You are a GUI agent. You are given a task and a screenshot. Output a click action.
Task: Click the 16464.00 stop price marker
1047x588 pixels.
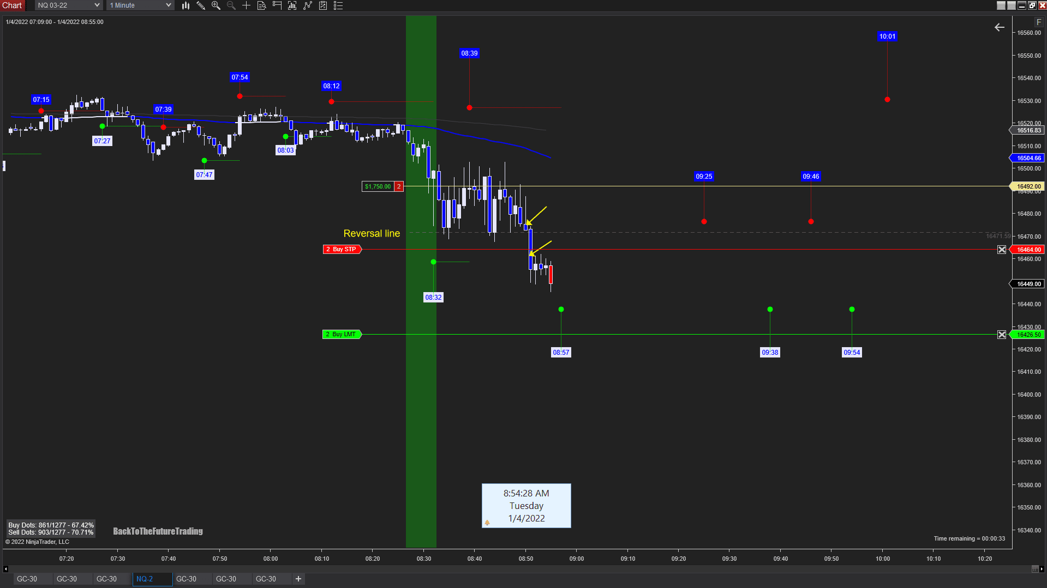tap(1028, 250)
